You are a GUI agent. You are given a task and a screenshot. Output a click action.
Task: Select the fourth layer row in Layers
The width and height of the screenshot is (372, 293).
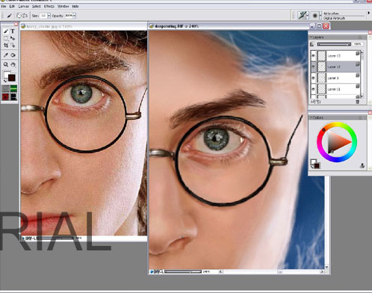(335, 89)
